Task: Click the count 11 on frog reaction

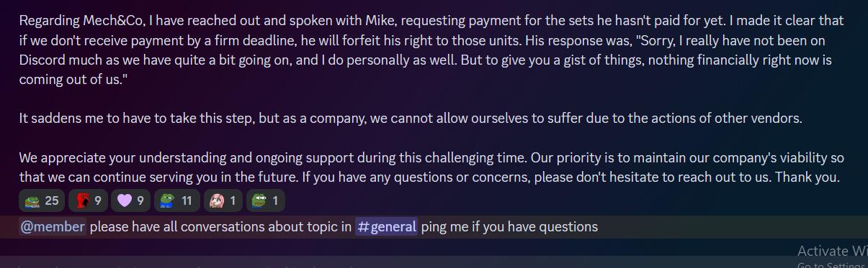Action: click(x=187, y=201)
